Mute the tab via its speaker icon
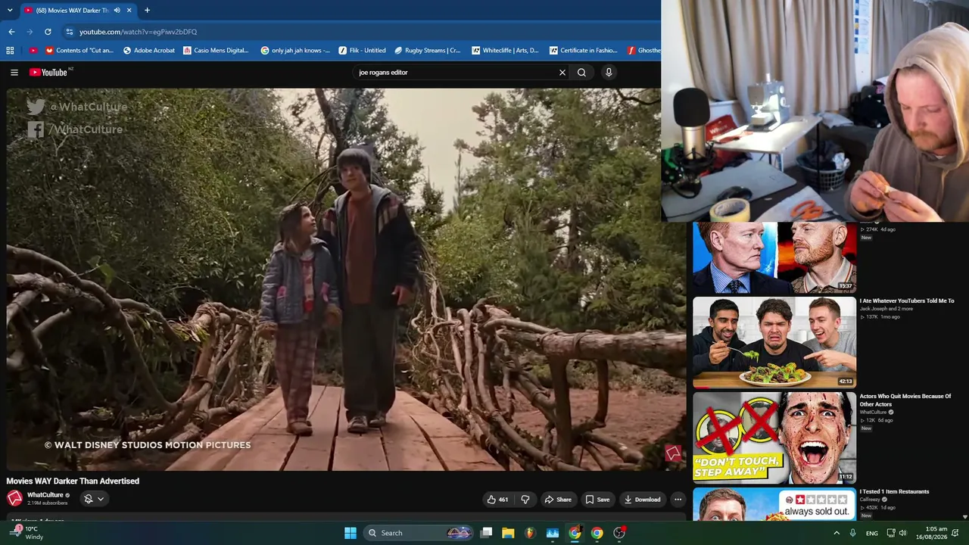The height and width of the screenshot is (545, 969). tap(117, 11)
